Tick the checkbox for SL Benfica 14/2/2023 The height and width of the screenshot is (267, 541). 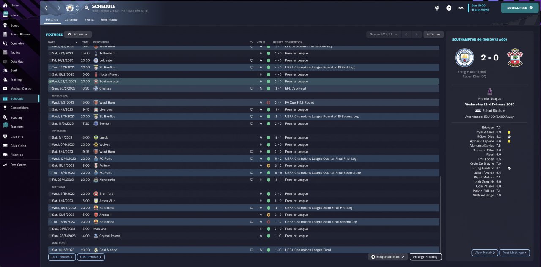click(x=50, y=68)
